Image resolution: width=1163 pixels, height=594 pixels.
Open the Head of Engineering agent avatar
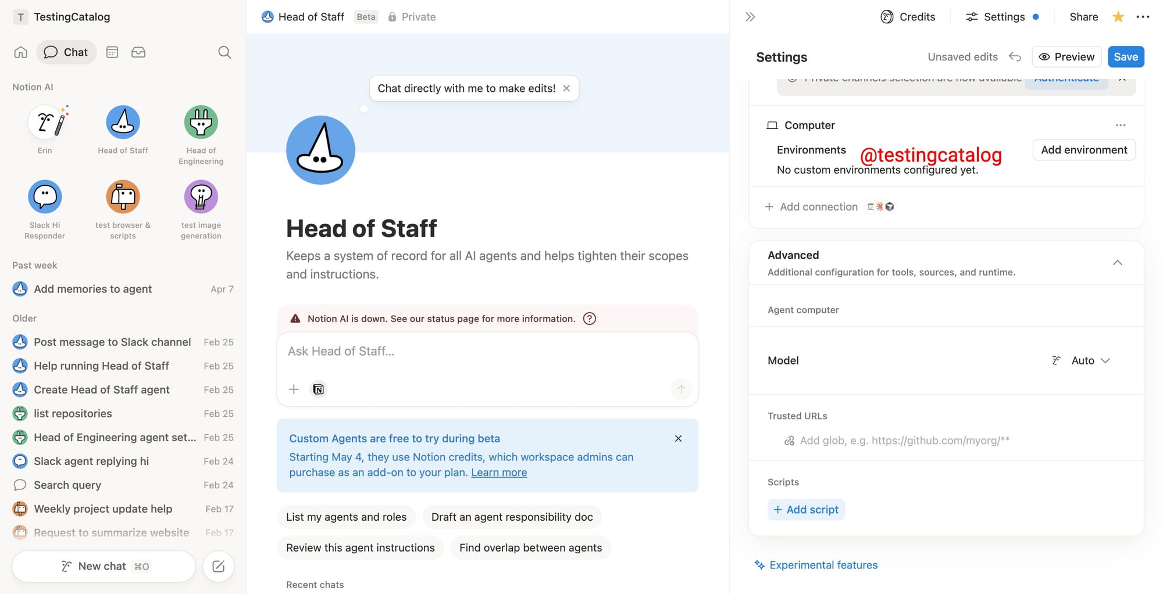(201, 123)
